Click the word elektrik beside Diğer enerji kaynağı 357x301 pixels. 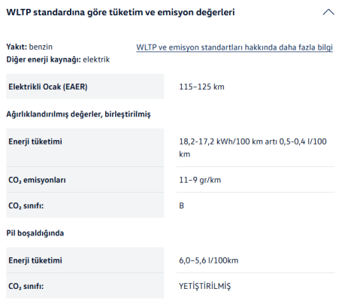tap(96, 59)
